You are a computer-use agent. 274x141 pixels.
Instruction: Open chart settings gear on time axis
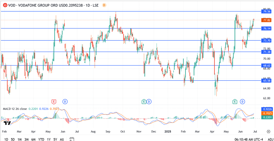(x=268, y=132)
